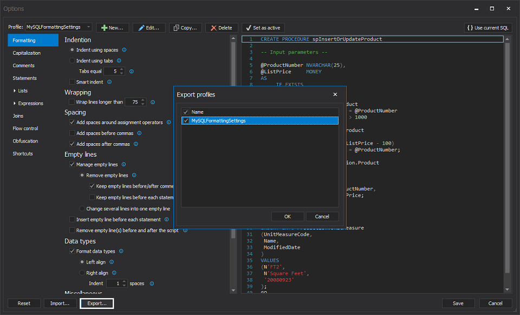
Task: Click info icon next to Add spaces before commas
Action: (x=139, y=133)
